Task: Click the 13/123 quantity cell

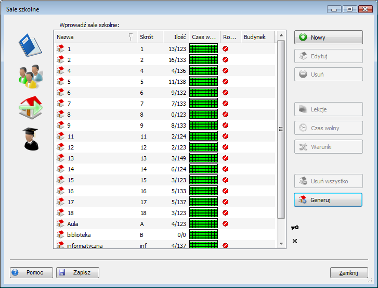Action: point(177,49)
